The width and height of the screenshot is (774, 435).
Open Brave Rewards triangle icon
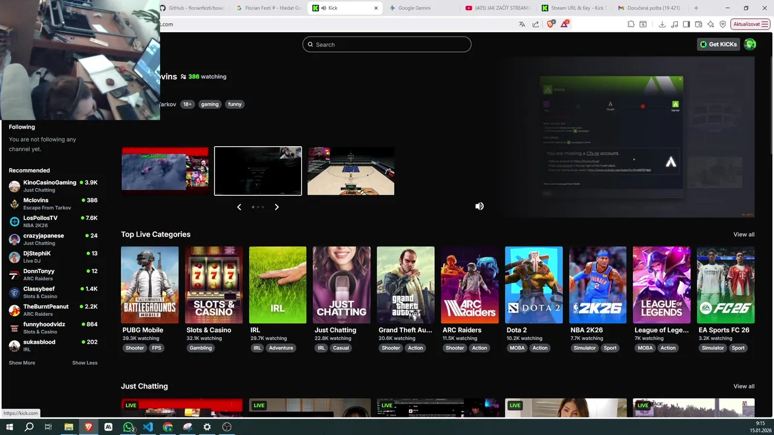tap(564, 24)
